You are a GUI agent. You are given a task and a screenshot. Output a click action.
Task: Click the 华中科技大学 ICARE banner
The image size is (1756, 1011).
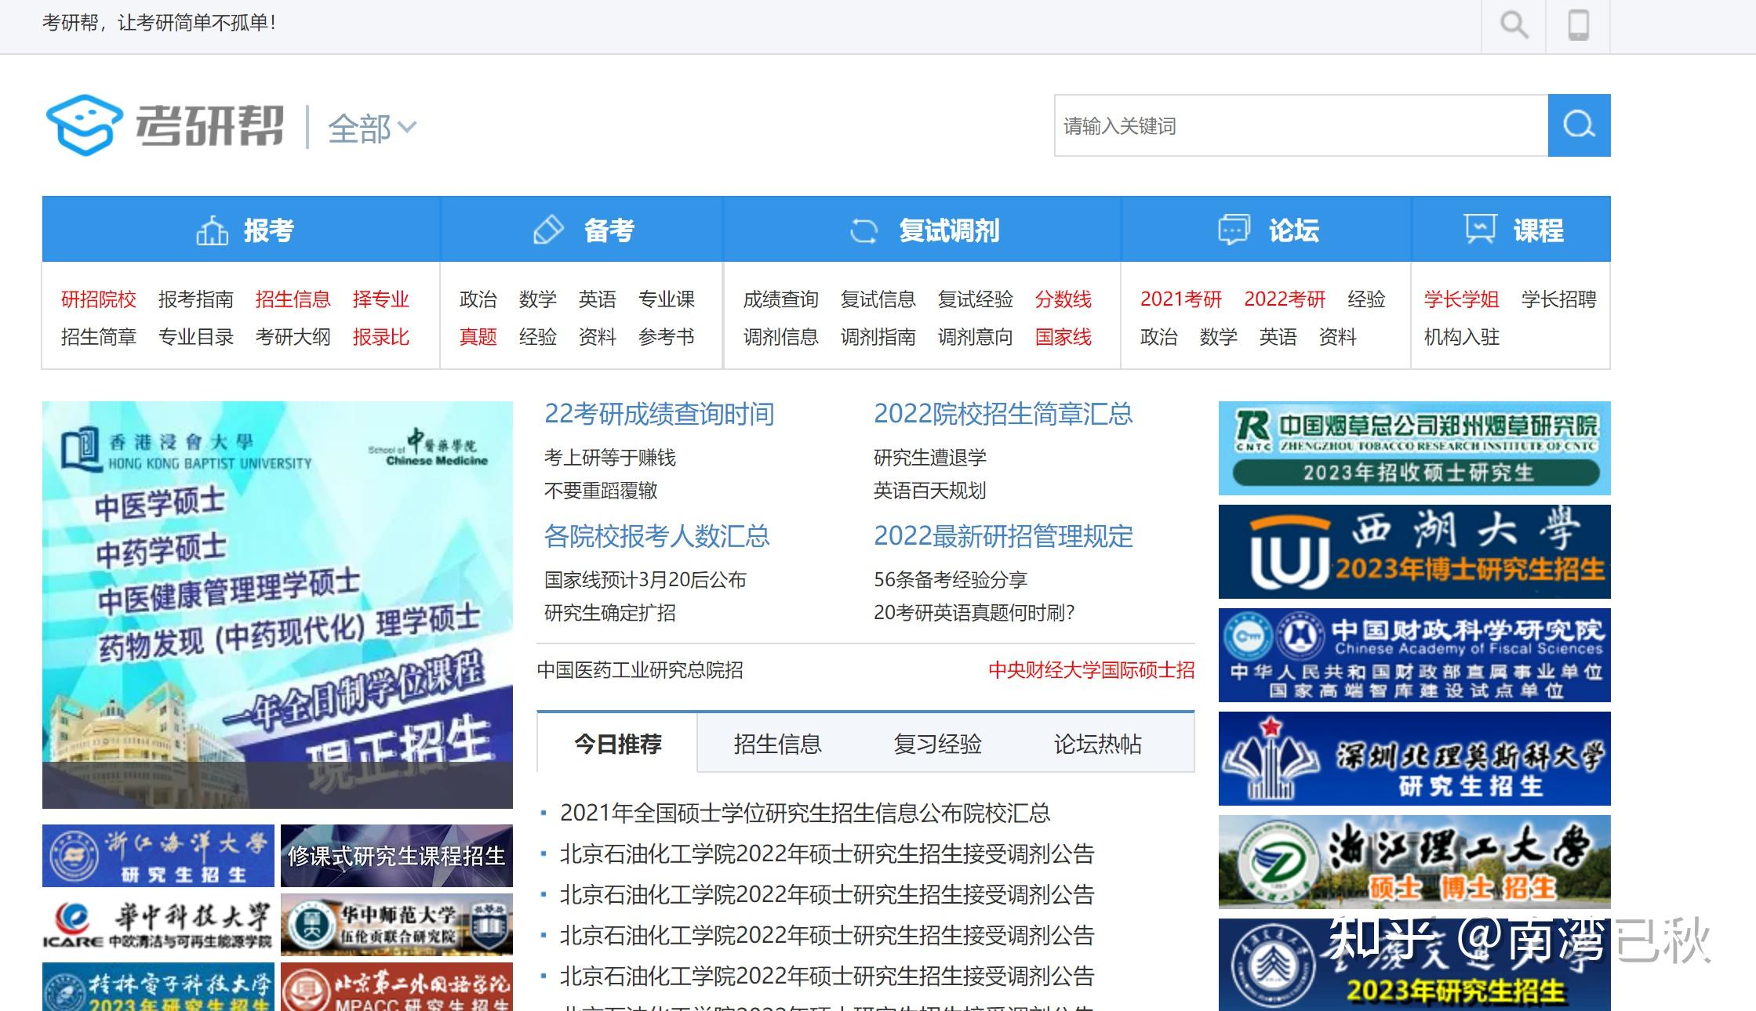(158, 925)
